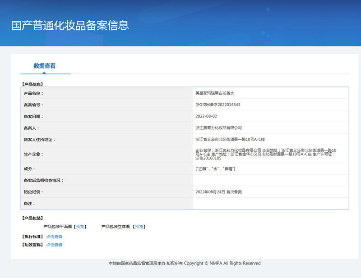Open 预览 link for 产品包装平面图
Screen dimensions: 361x278
pos(80,227)
